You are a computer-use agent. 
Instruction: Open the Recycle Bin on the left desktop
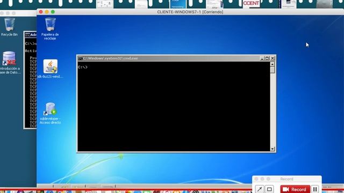pyautogui.click(x=10, y=27)
